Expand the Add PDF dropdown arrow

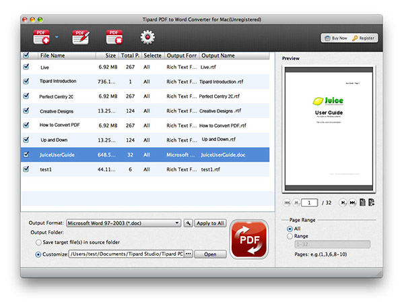coord(58,38)
